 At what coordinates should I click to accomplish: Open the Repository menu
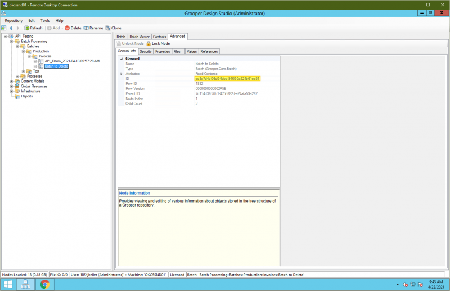(13, 21)
